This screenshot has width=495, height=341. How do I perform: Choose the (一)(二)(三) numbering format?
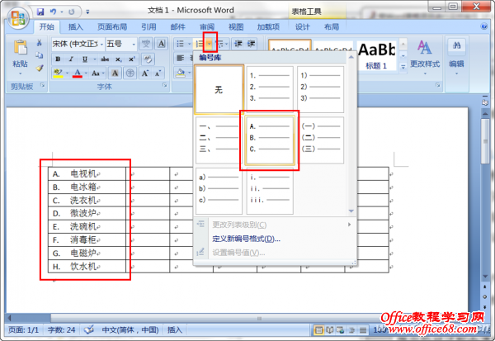(320, 140)
